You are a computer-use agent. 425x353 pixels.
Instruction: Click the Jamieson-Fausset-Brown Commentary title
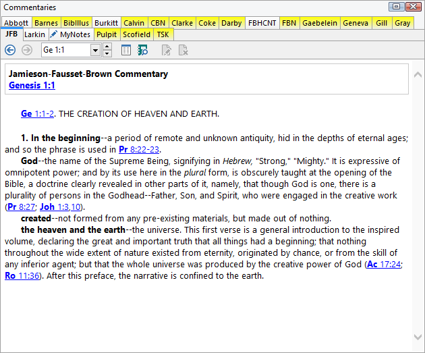(x=88, y=74)
